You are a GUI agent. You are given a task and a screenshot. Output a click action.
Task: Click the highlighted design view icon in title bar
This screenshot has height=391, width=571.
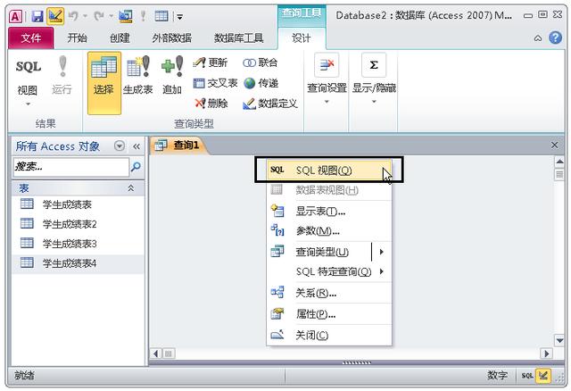tap(55, 16)
